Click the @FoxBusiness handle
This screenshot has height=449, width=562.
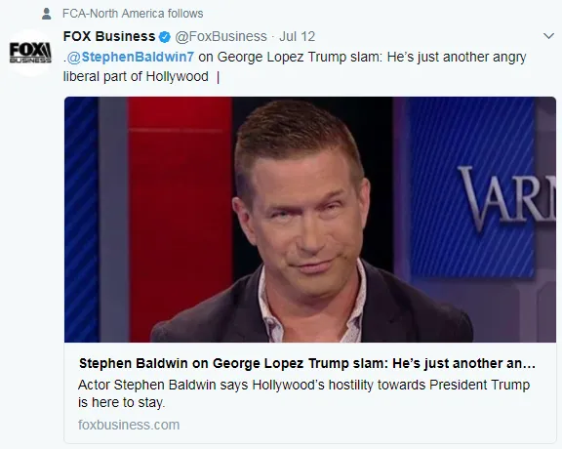(221, 36)
